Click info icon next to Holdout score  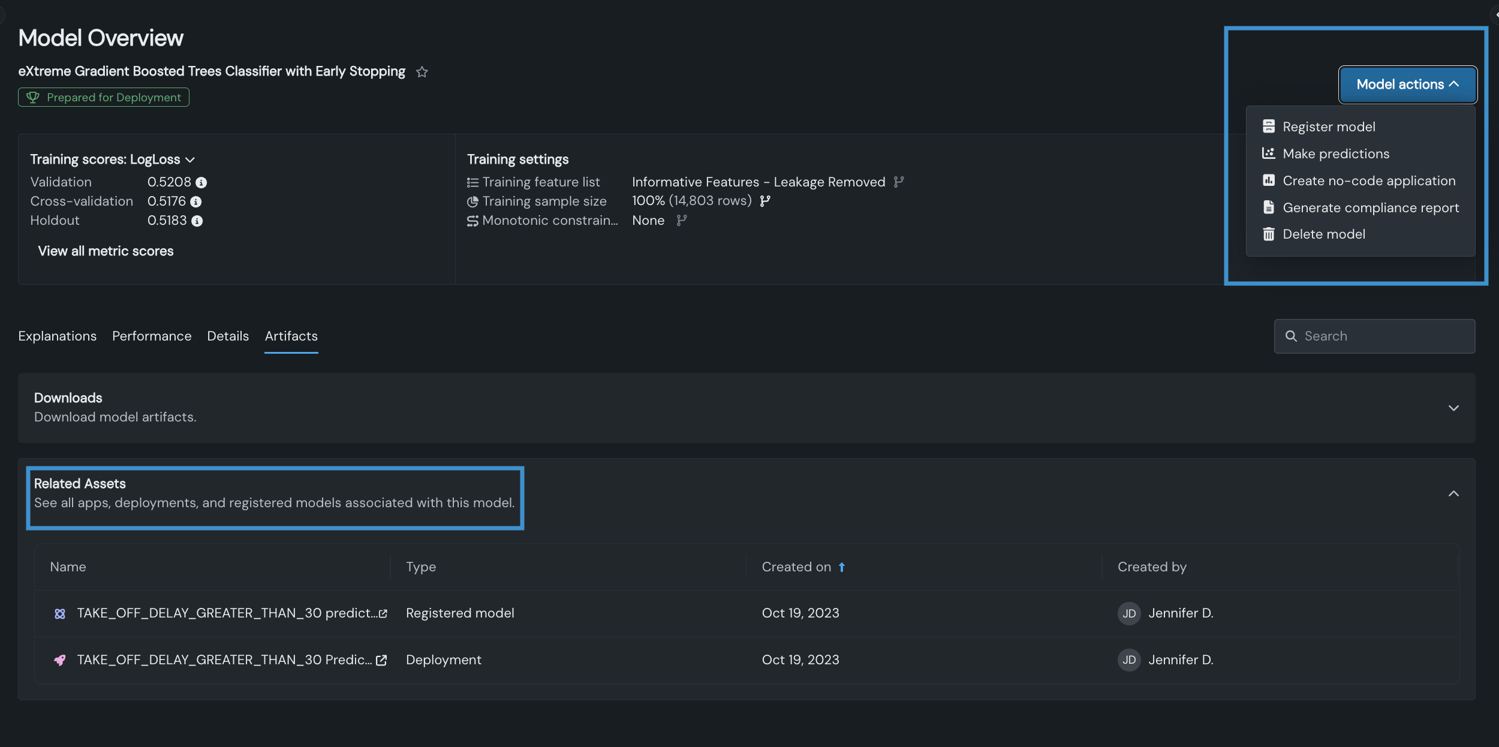(x=197, y=221)
